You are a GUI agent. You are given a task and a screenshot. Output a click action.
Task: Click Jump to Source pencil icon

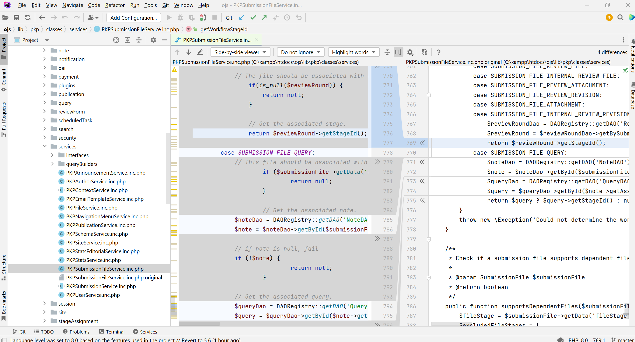tap(200, 52)
